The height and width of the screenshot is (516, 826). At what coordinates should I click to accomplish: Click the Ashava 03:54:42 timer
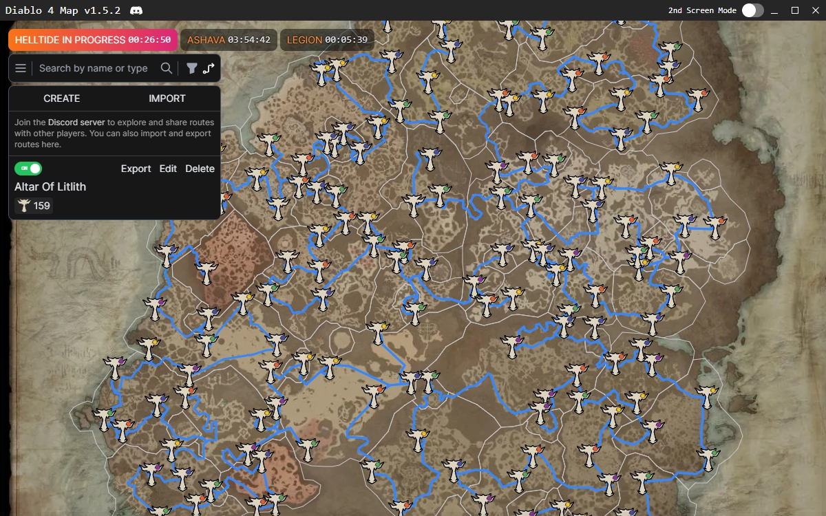pos(229,40)
